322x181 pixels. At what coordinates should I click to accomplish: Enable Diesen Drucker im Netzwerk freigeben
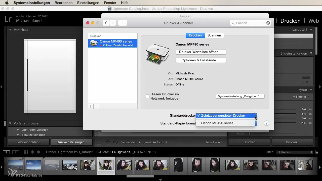pyautogui.click(x=148, y=96)
